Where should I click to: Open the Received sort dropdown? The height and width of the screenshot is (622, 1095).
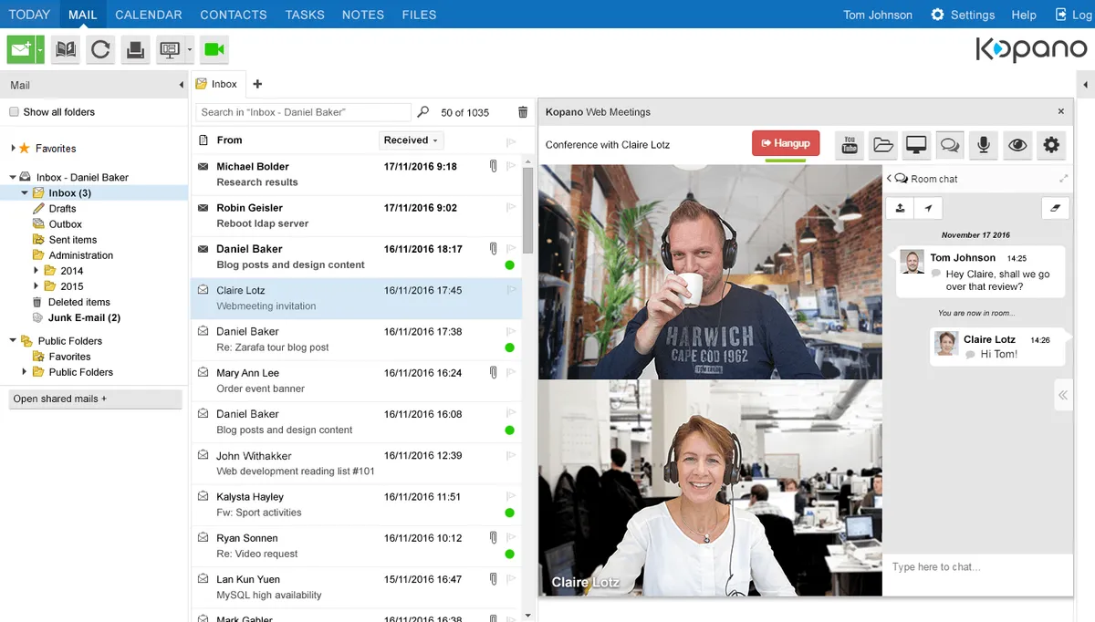coord(411,140)
